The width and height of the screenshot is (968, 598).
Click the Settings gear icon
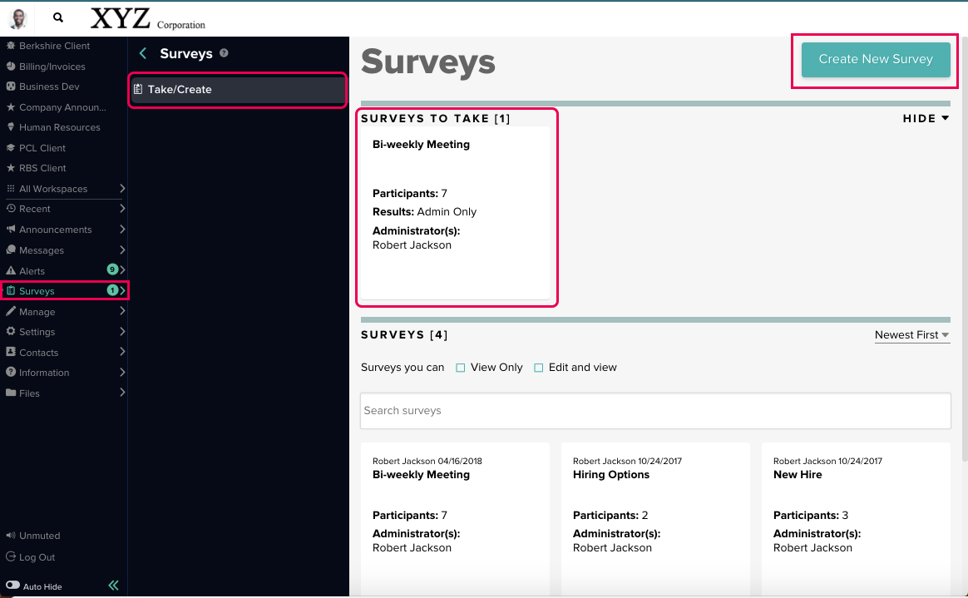pyautogui.click(x=11, y=331)
